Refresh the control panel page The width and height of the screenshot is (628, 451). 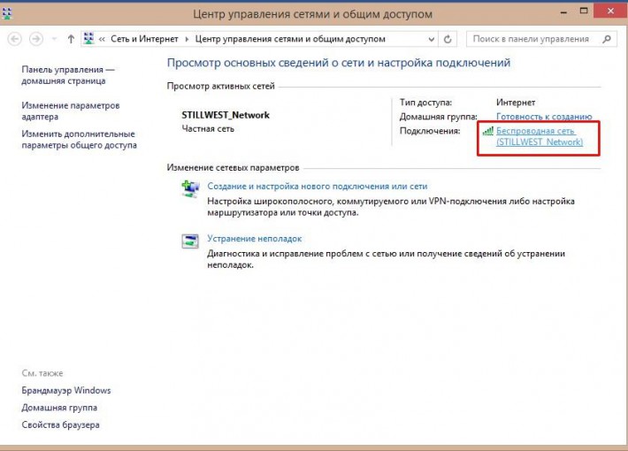tap(448, 39)
